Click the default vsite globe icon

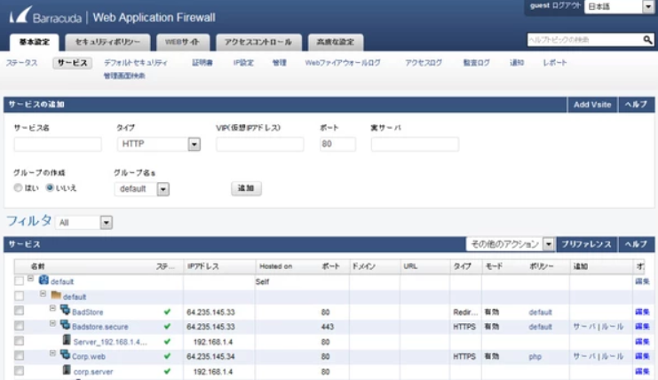point(44,280)
